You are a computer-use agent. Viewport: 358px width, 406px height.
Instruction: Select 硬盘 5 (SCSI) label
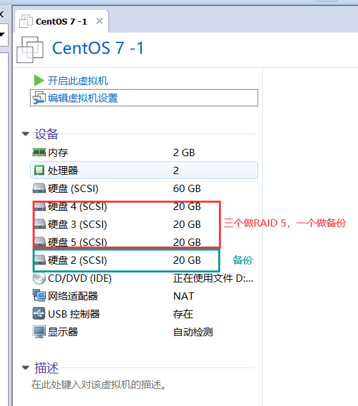(x=77, y=242)
